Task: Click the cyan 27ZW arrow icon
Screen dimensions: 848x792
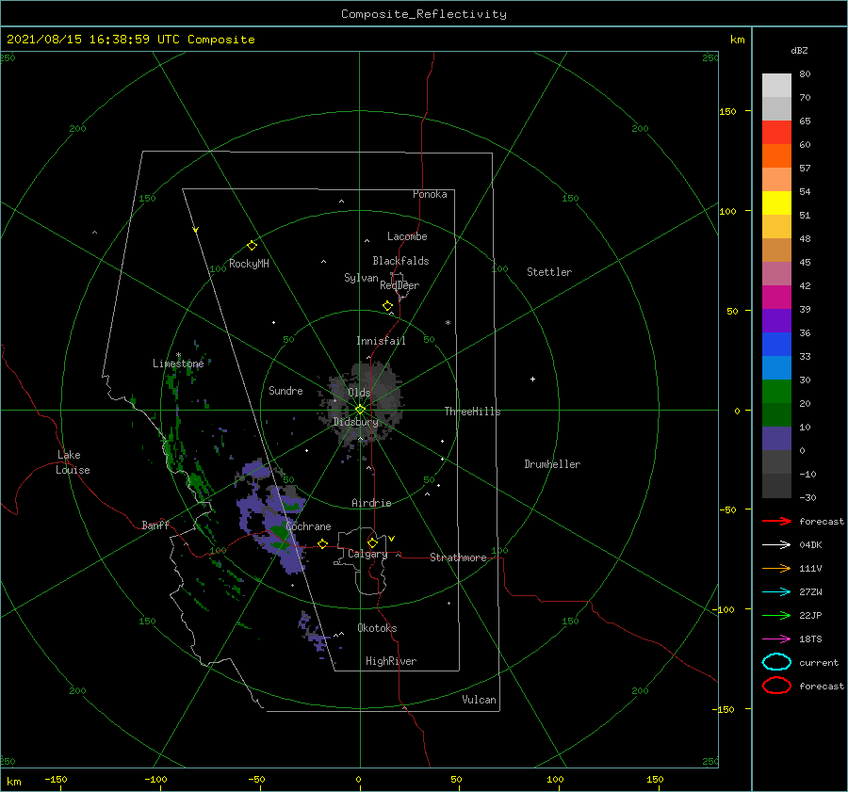Action: (x=776, y=592)
